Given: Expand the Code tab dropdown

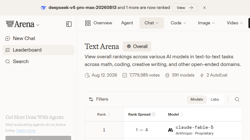Looking at the screenshot, I should [x=178, y=23].
